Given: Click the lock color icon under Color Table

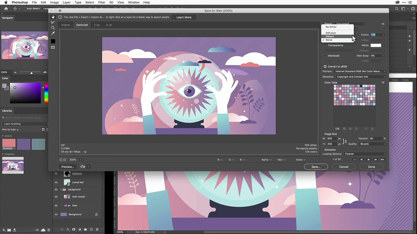Looking at the screenshot, I should coord(356,129).
